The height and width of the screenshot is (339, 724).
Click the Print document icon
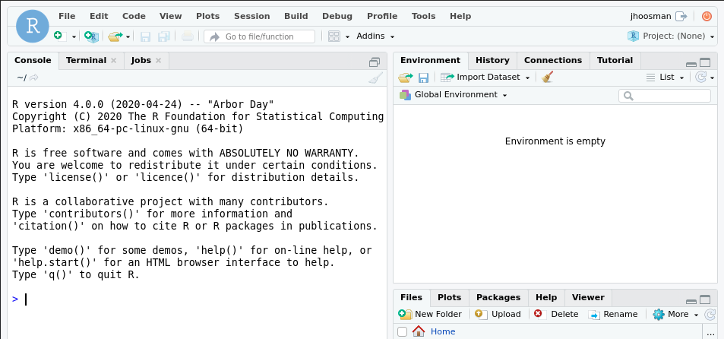pyautogui.click(x=188, y=36)
